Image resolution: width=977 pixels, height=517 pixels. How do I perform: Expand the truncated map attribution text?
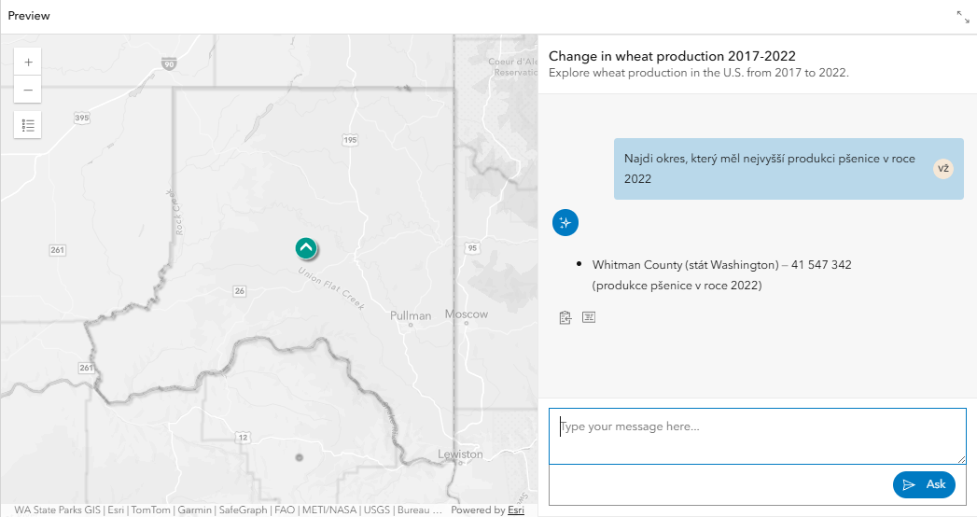pos(436,510)
